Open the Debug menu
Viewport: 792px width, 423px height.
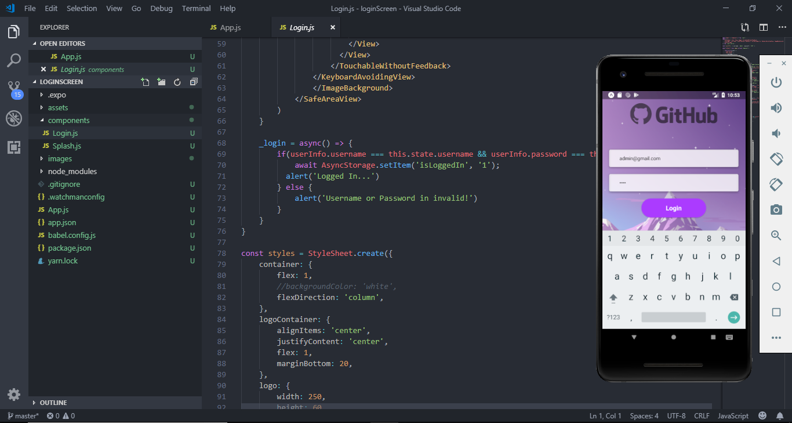(161, 8)
